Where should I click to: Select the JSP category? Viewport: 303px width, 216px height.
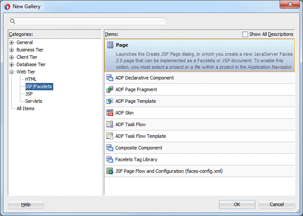point(29,94)
